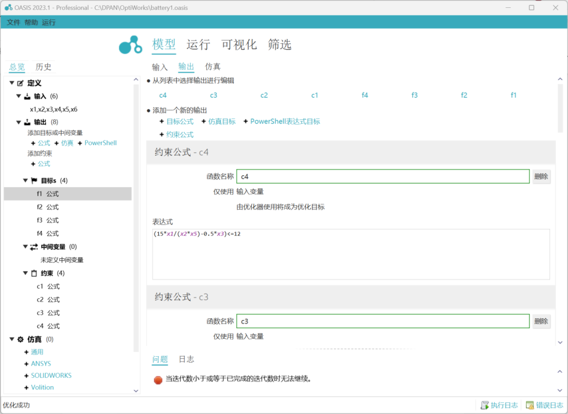Collapse the 定义 tree node
The height and width of the screenshot is (414, 568).
(12, 83)
